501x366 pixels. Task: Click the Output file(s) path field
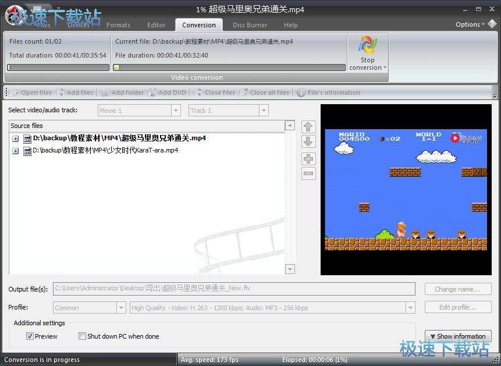tap(234, 289)
